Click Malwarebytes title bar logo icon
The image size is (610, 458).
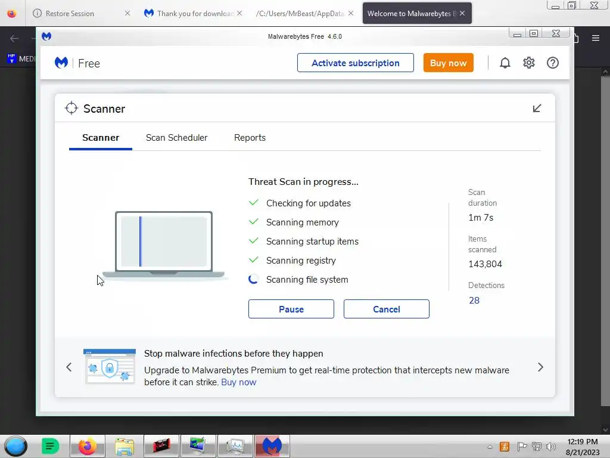point(46,36)
